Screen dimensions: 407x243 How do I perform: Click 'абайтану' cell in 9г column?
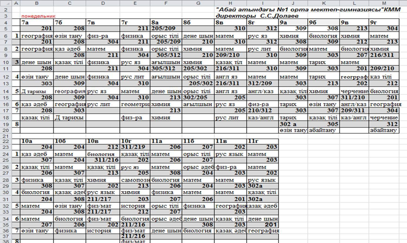[x=384, y=130]
